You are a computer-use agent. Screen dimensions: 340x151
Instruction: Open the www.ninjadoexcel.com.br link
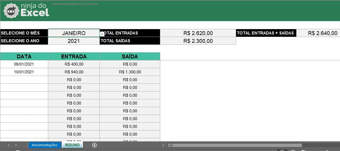(x=75, y=4)
